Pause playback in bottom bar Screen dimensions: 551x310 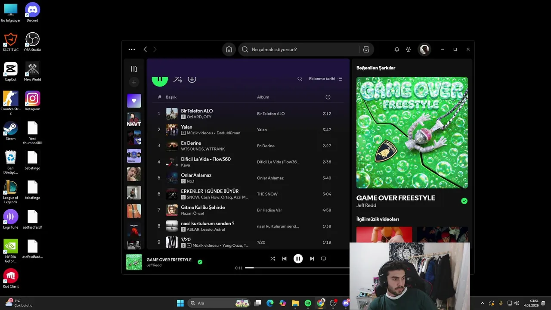pos(298,259)
